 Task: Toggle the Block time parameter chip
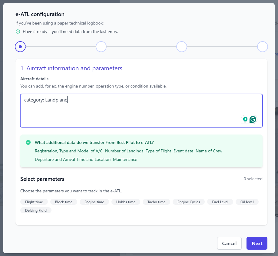point(64,202)
